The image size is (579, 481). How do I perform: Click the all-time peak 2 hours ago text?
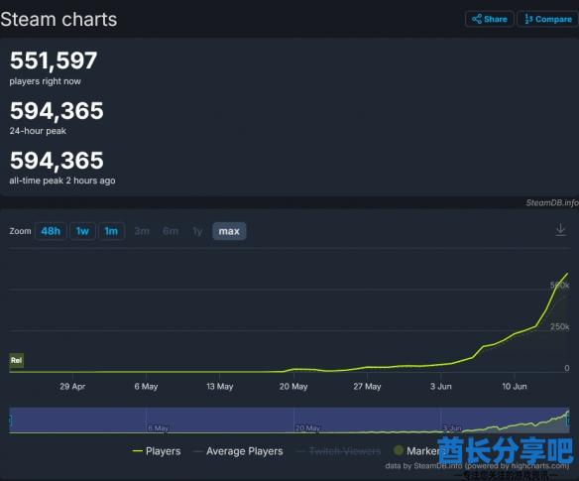tap(62, 180)
